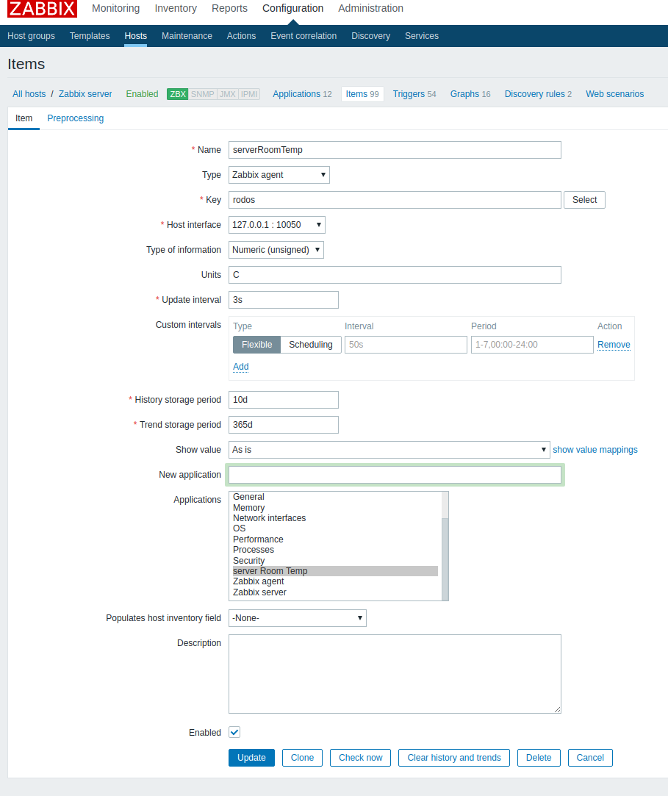668x796 pixels.
Task: Open the Populates host inventory field dropdown
Action: (x=298, y=618)
